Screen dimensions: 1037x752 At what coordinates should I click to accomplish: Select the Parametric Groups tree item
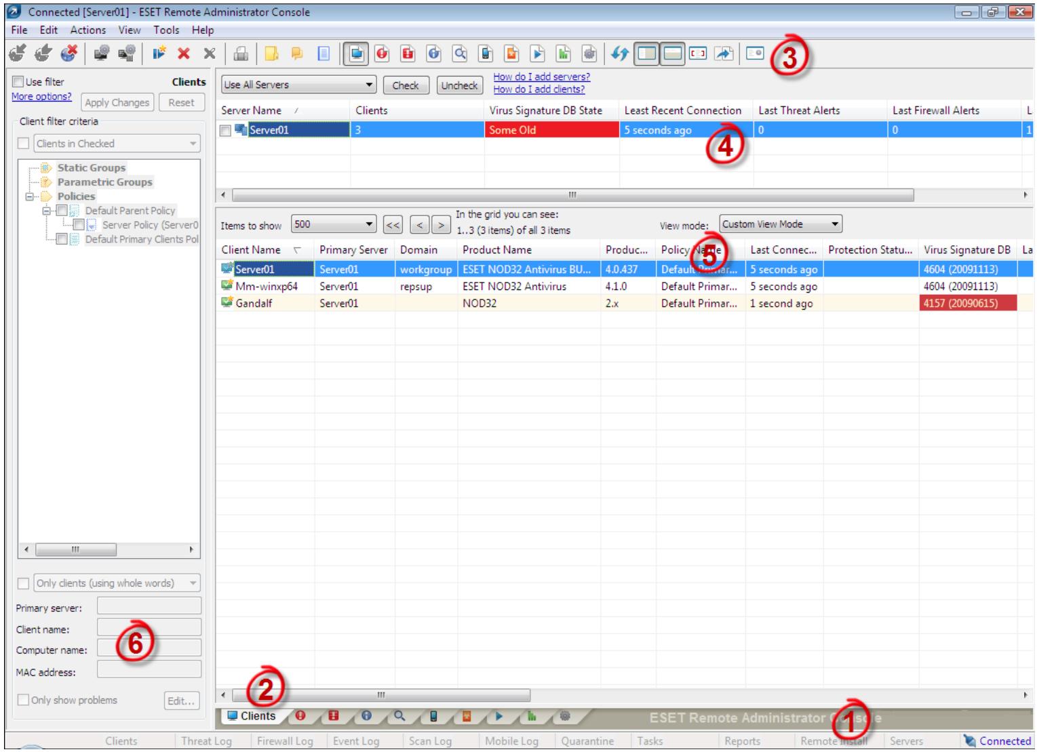click(x=104, y=182)
